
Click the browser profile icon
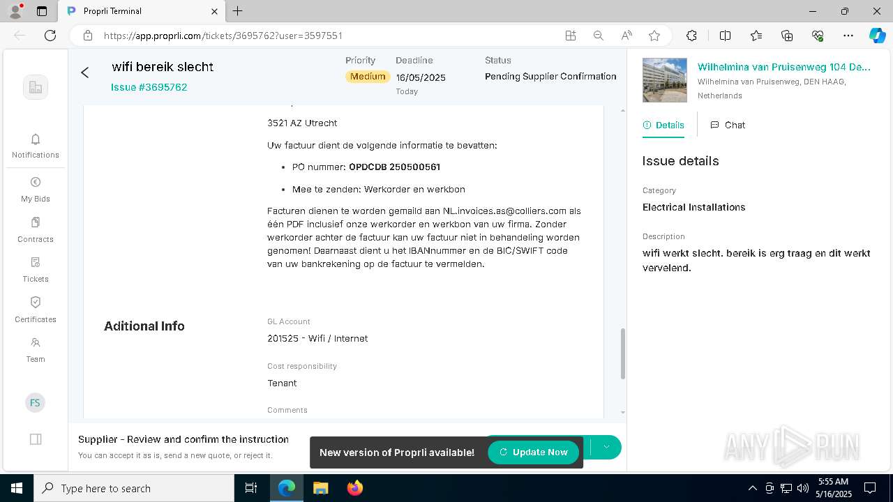15,11
